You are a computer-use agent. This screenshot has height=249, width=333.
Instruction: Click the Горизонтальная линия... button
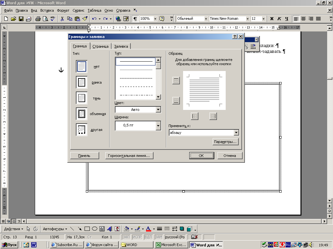tap(129, 156)
